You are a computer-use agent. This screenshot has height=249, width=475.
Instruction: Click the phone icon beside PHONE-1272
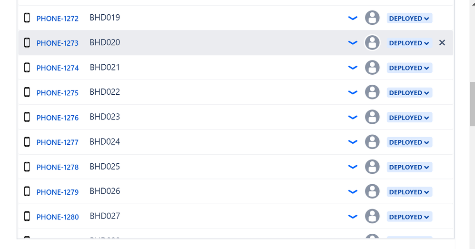(27, 18)
